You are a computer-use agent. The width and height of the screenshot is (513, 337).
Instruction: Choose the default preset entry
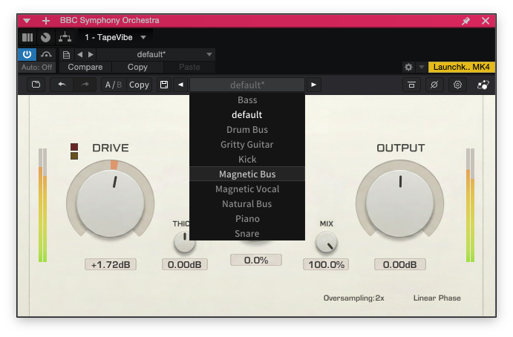point(247,114)
